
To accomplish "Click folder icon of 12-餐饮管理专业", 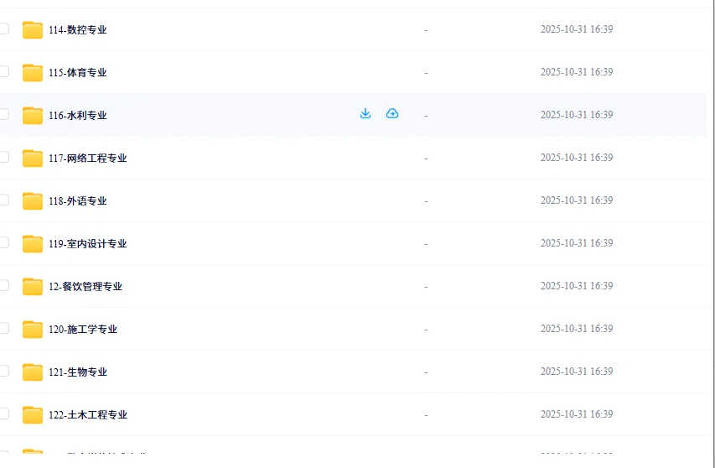I will tap(33, 287).
